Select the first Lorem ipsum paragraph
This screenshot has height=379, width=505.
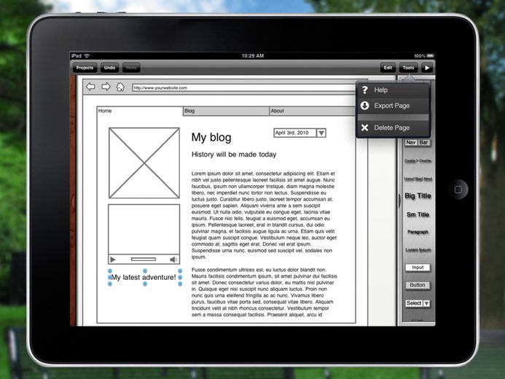[264, 215]
